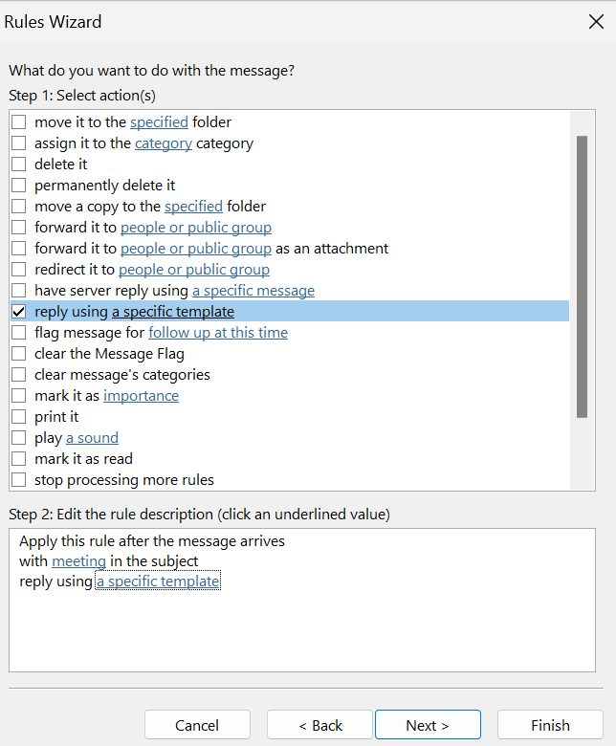Go to previous step with Back button
Image resolution: width=616 pixels, height=746 pixels.
pos(319,725)
